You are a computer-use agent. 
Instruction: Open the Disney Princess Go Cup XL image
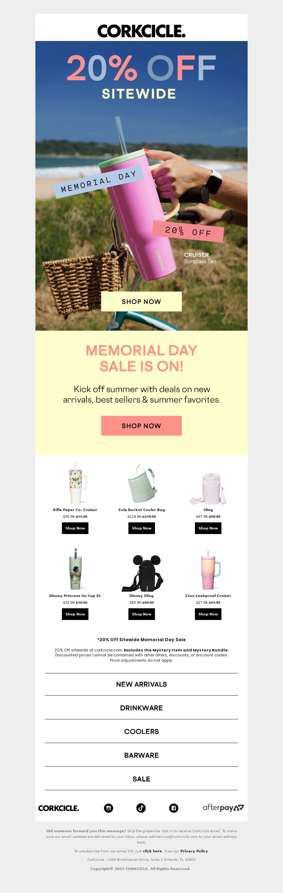tap(75, 569)
